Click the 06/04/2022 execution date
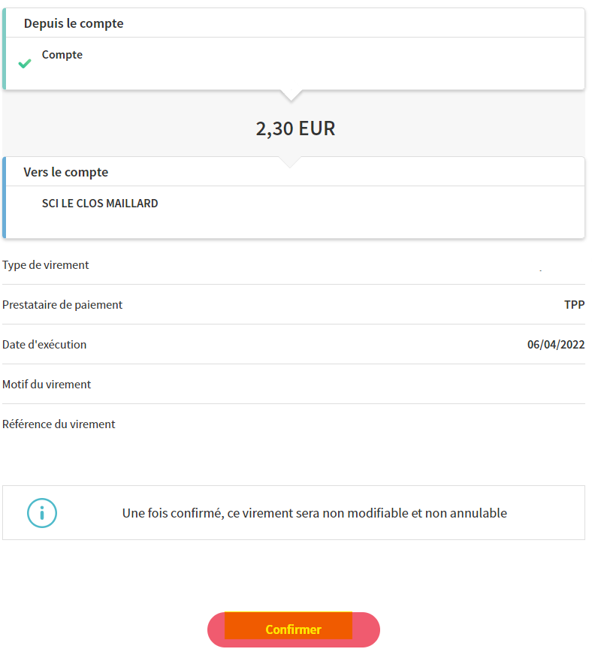Viewport: 592px width, 655px height. (556, 345)
